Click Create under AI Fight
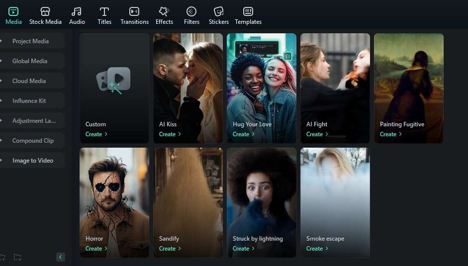This screenshot has width=468, height=266. pos(317,134)
